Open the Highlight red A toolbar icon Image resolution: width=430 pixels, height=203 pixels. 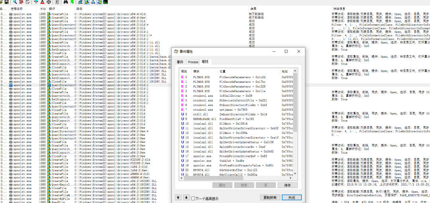click(42, 2)
